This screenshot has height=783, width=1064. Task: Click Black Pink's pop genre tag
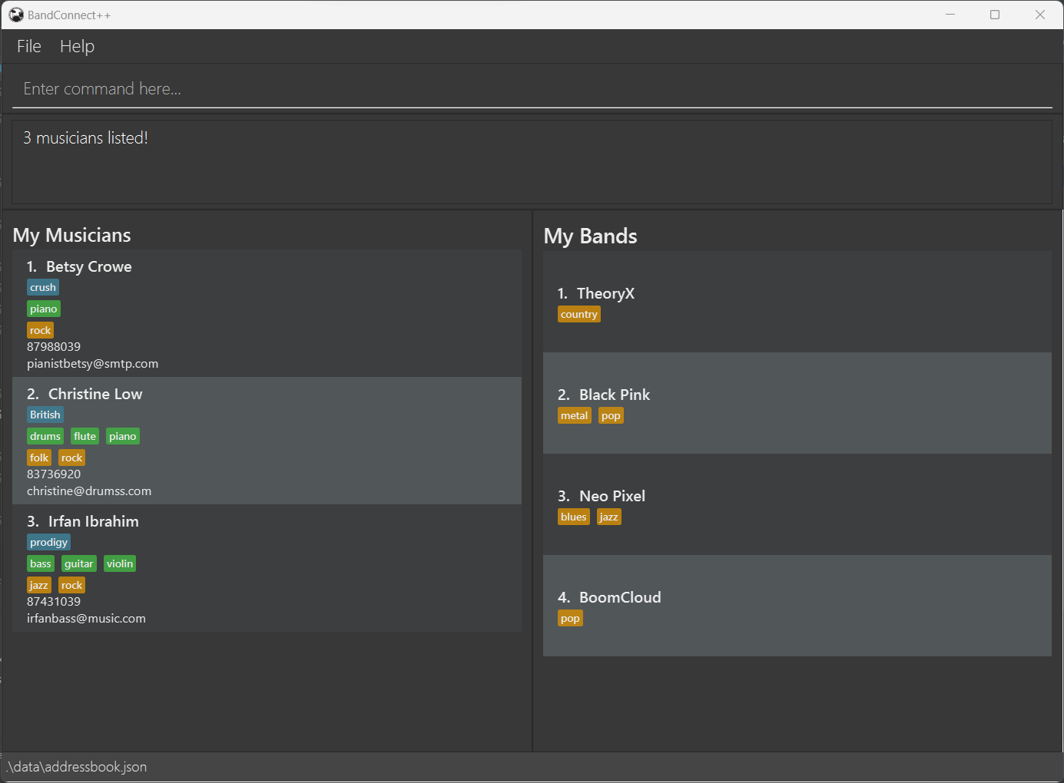tap(612, 416)
